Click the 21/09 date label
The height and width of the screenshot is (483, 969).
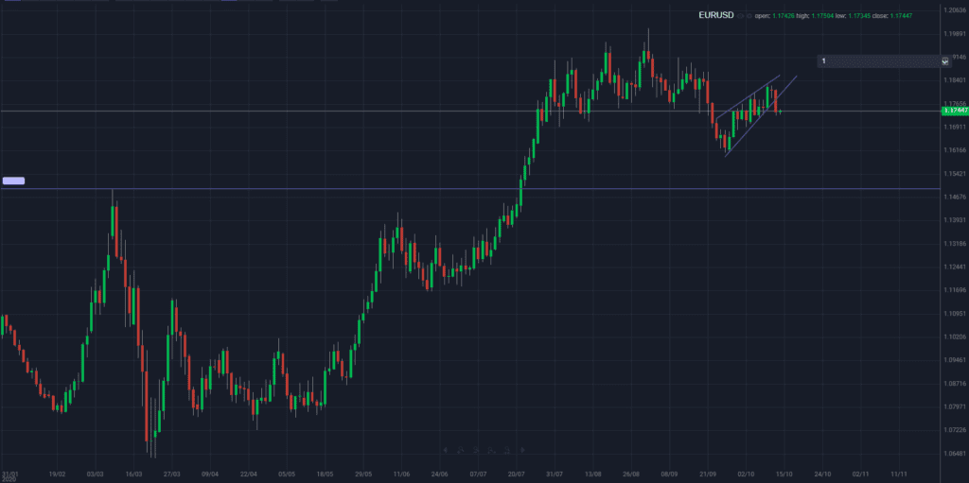[708, 474]
